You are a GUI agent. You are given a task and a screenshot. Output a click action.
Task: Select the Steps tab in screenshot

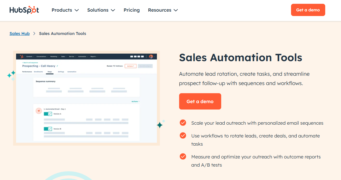(50, 72)
